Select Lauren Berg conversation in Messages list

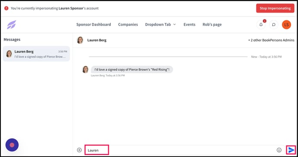[x=36, y=54]
